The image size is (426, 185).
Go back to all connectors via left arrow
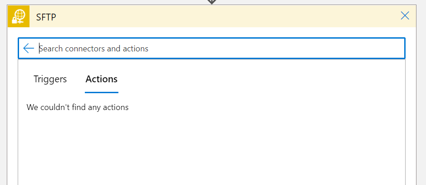coord(29,49)
